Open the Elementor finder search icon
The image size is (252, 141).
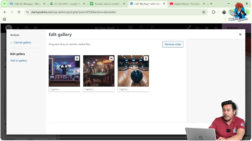(197, 28)
